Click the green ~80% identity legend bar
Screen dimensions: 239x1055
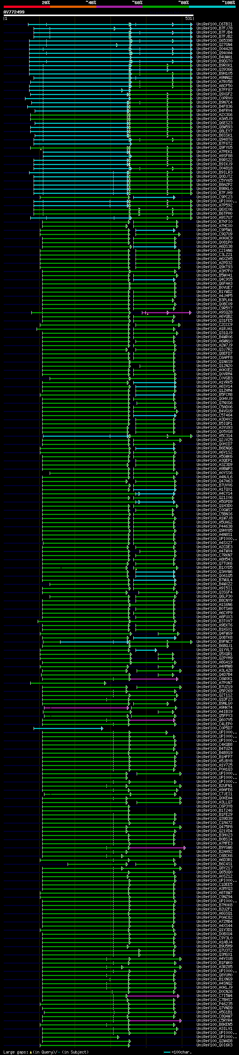[166, 7]
